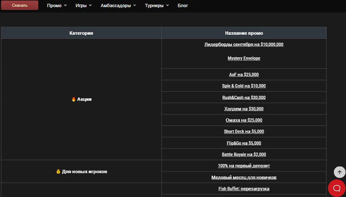This screenshot has height=197, width=346.
Task: Open Холдем на $30,000 promo link
Action: click(243, 109)
